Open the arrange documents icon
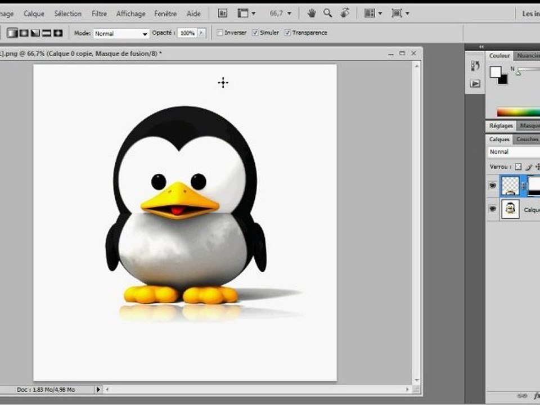Image resolution: width=540 pixels, height=405 pixels. pos(370,13)
